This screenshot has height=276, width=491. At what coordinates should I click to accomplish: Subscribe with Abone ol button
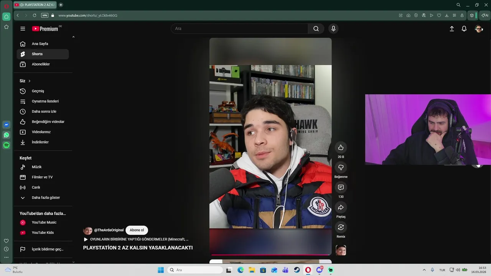[x=137, y=230]
